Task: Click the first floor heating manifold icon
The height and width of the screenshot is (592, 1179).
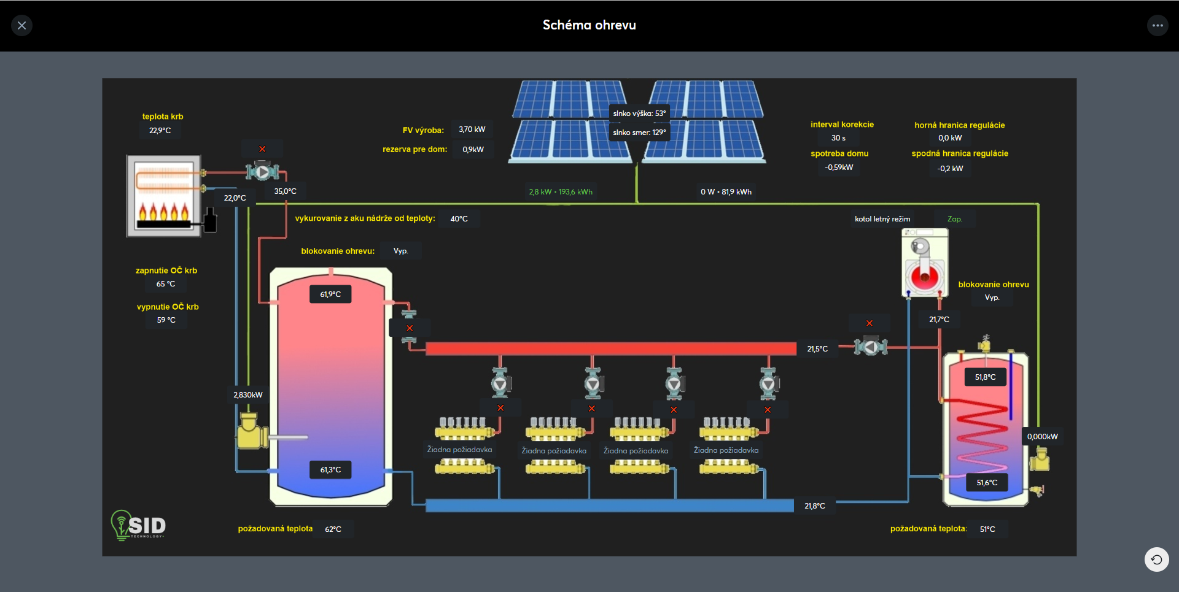Action: pos(464,428)
